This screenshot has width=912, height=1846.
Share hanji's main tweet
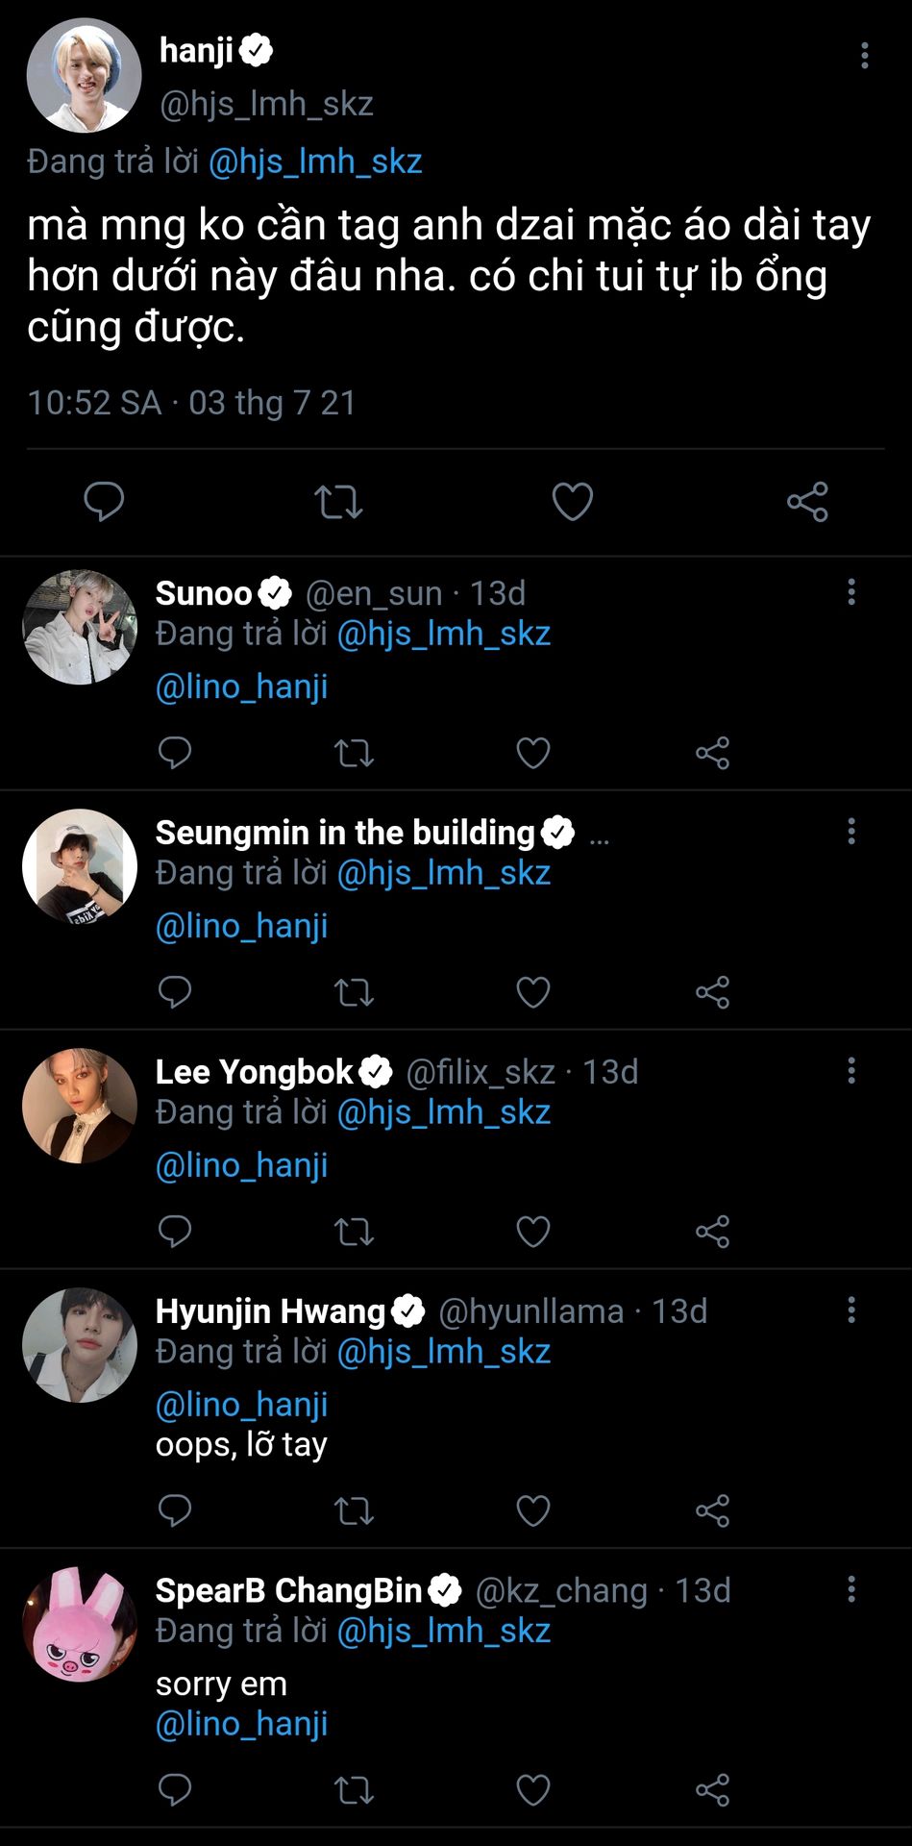(x=807, y=502)
